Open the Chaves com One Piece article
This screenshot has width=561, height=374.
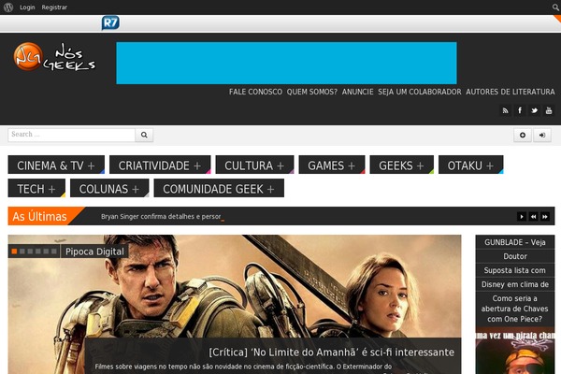coord(515,309)
